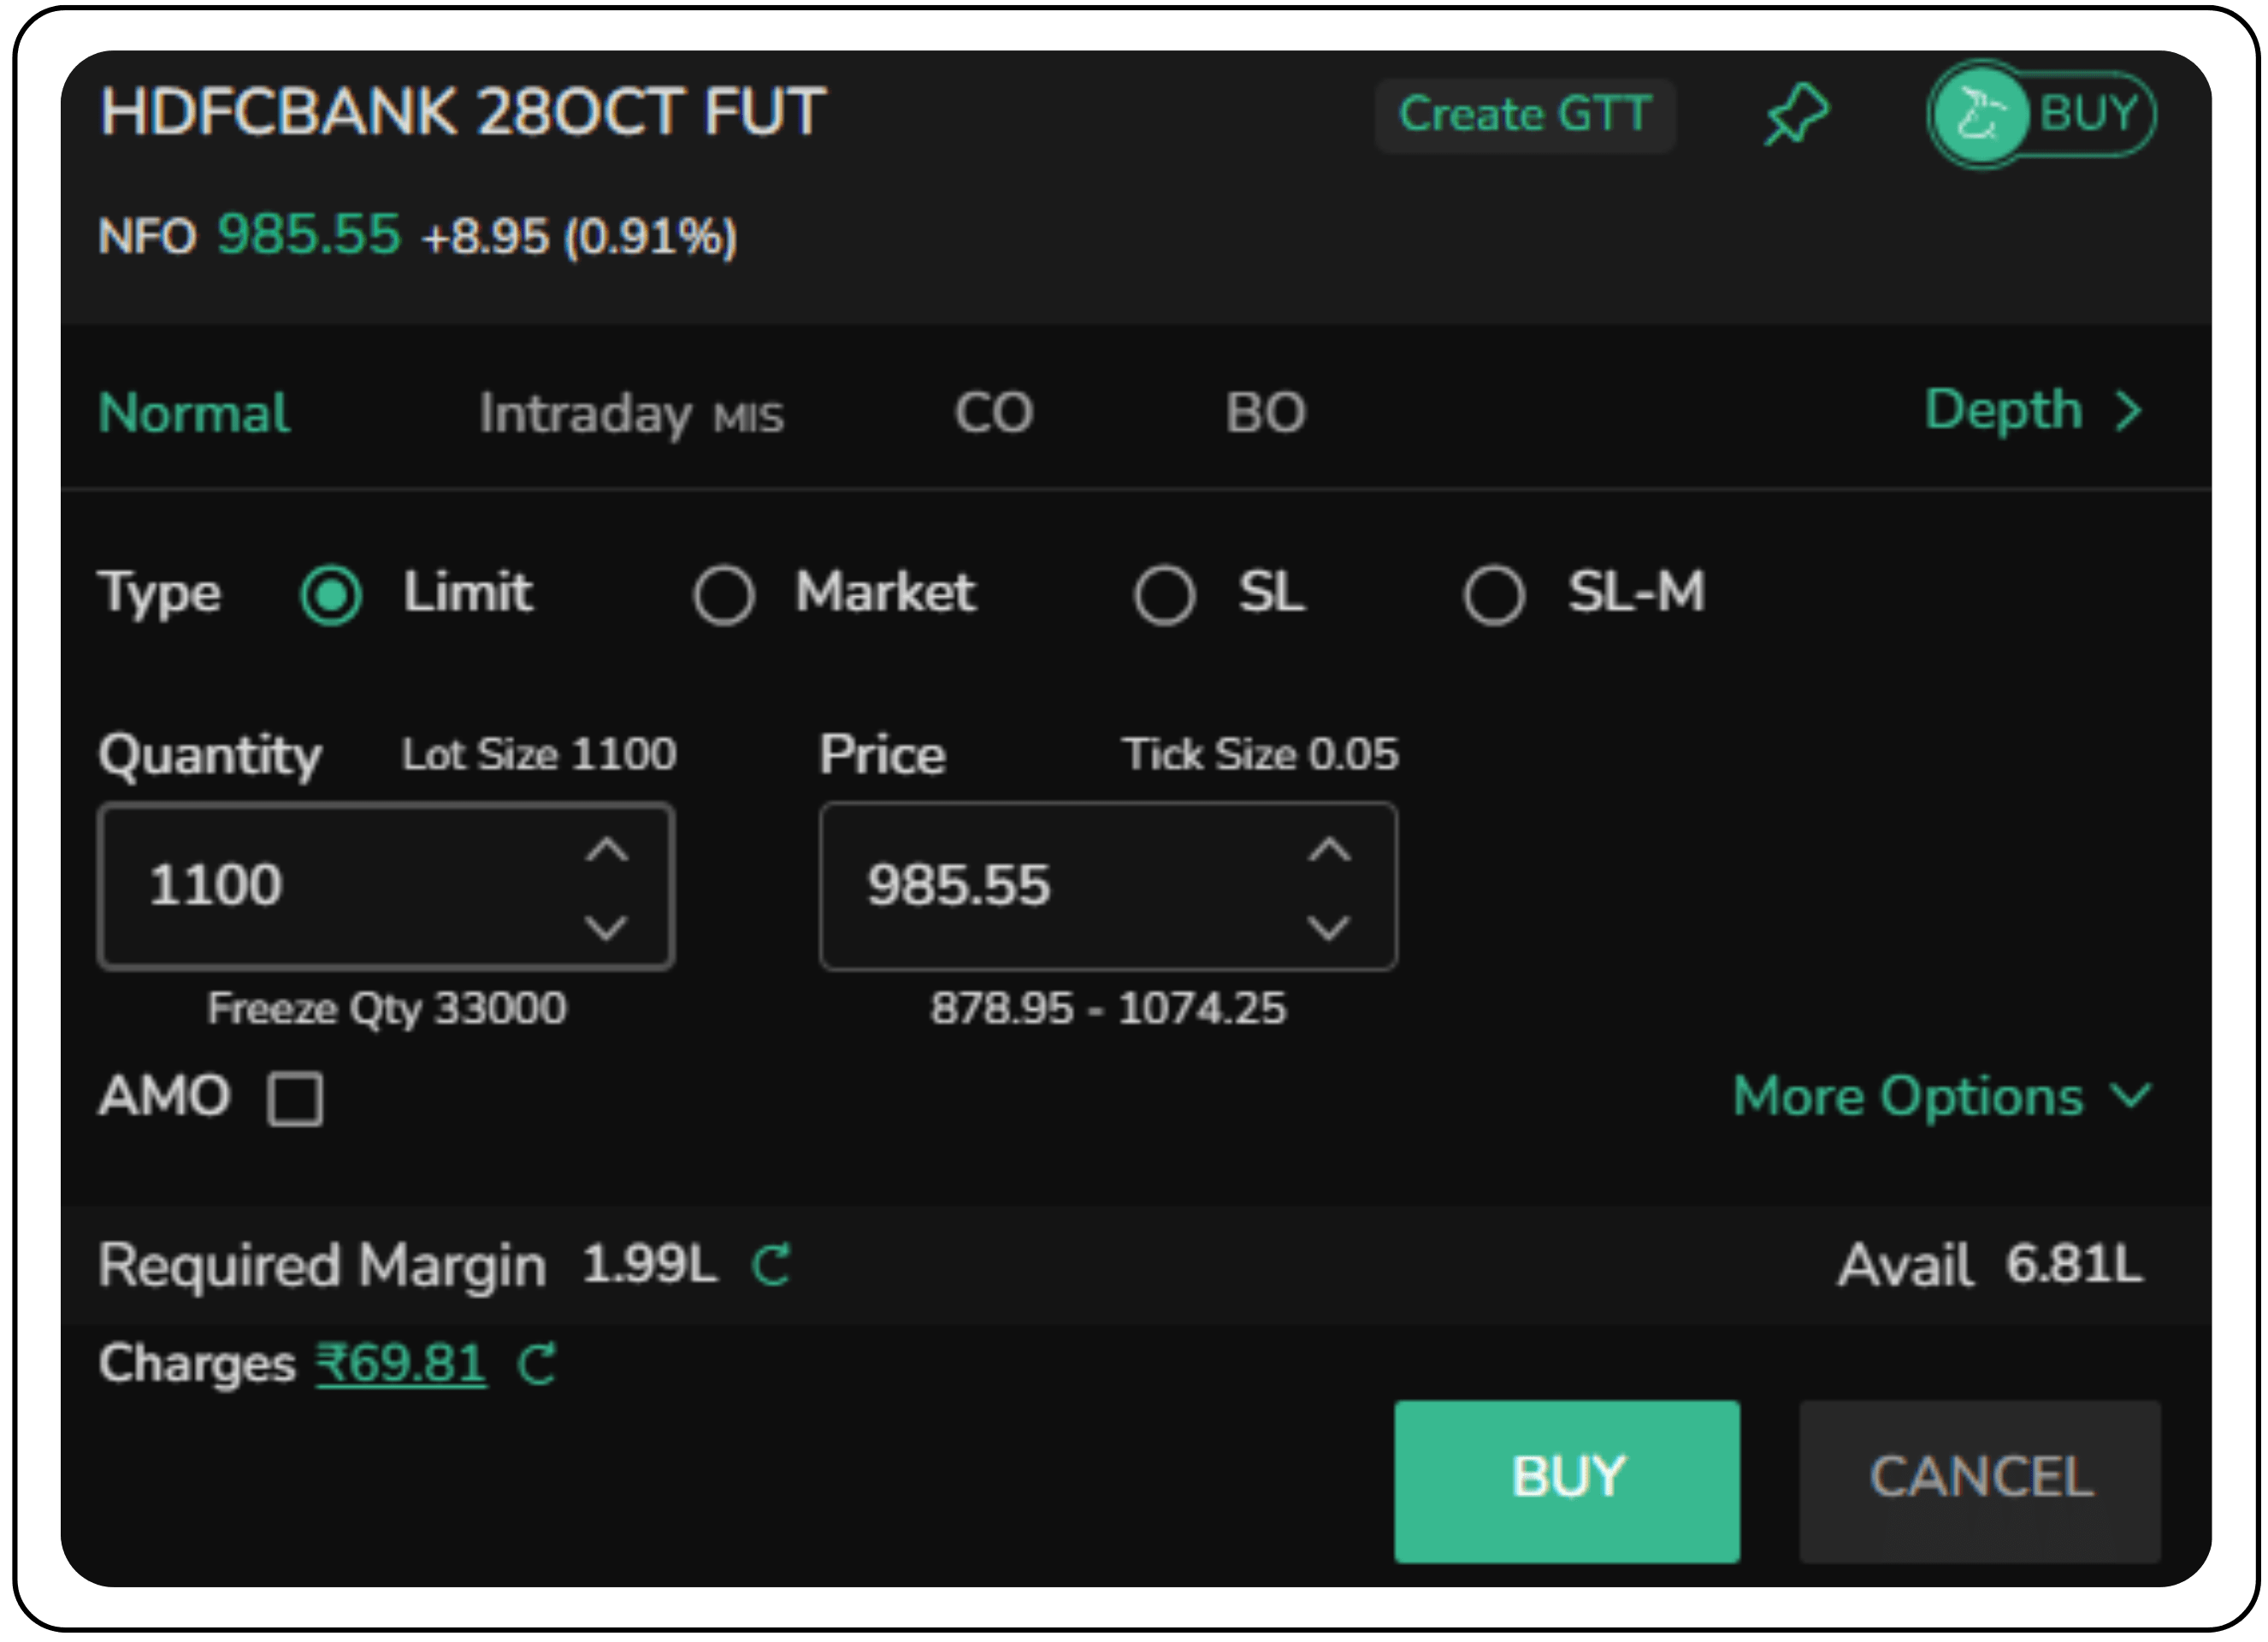The height and width of the screenshot is (1642, 2268).
Task: Increase price with up arrow
Action: tap(1329, 851)
